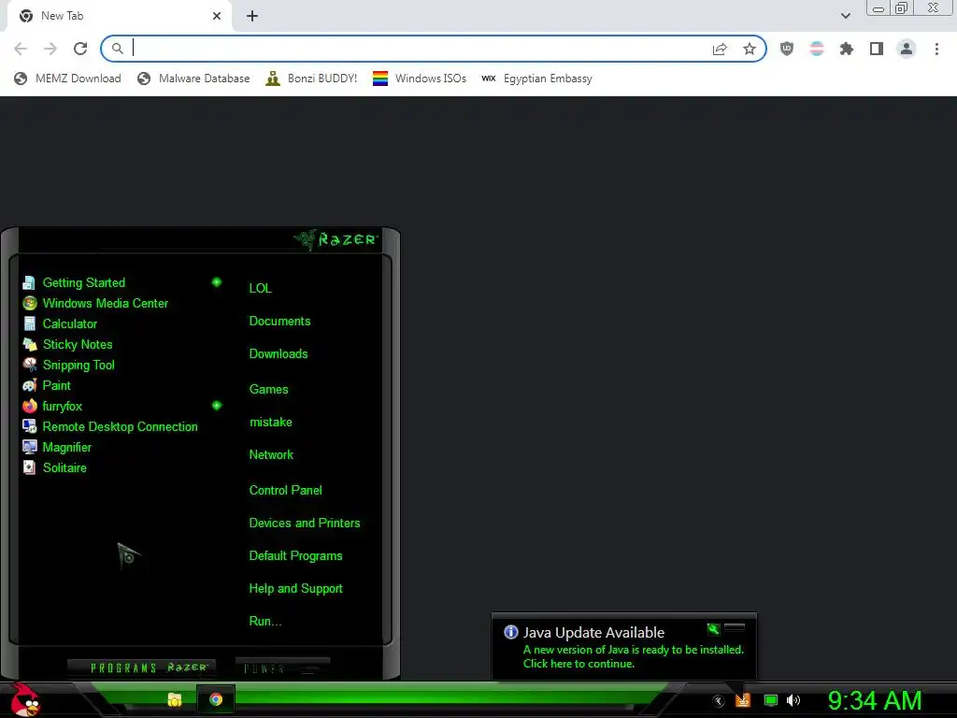Open File Explorer on the taskbar
Screen dimensions: 957x718
tap(175, 699)
